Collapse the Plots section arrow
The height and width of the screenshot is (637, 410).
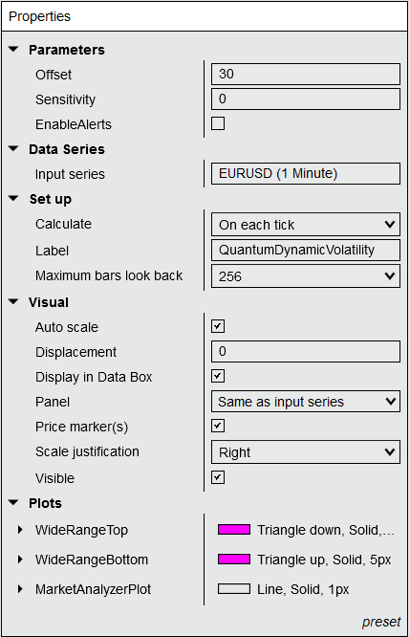(x=13, y=502)
